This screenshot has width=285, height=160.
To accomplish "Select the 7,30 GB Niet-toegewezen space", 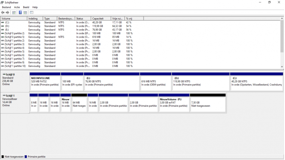I will pos(208,103).
